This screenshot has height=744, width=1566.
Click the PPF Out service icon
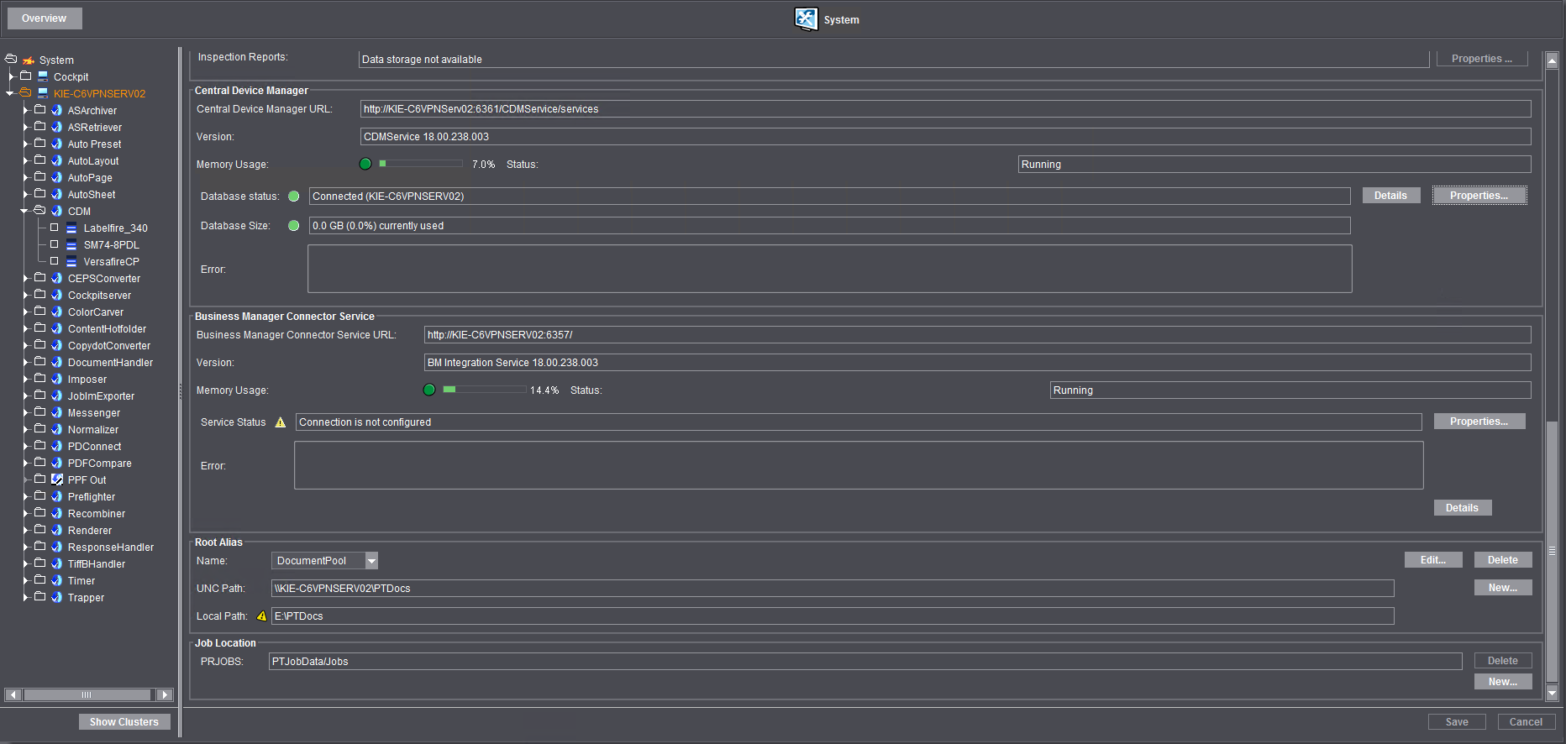57,479
